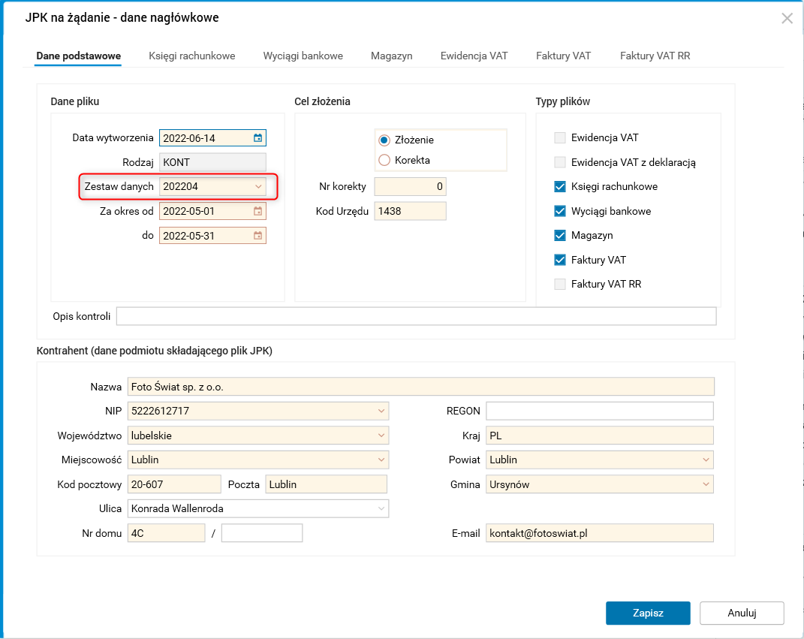804x639 pixels.
Task: Go to the Faktury VAT RR tab
Action: (x=655, y=56)
